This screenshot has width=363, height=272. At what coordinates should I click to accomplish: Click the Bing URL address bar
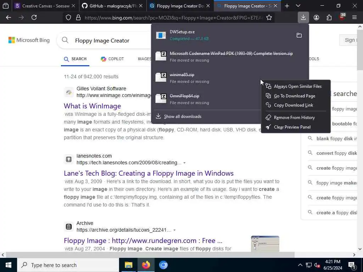174,17
